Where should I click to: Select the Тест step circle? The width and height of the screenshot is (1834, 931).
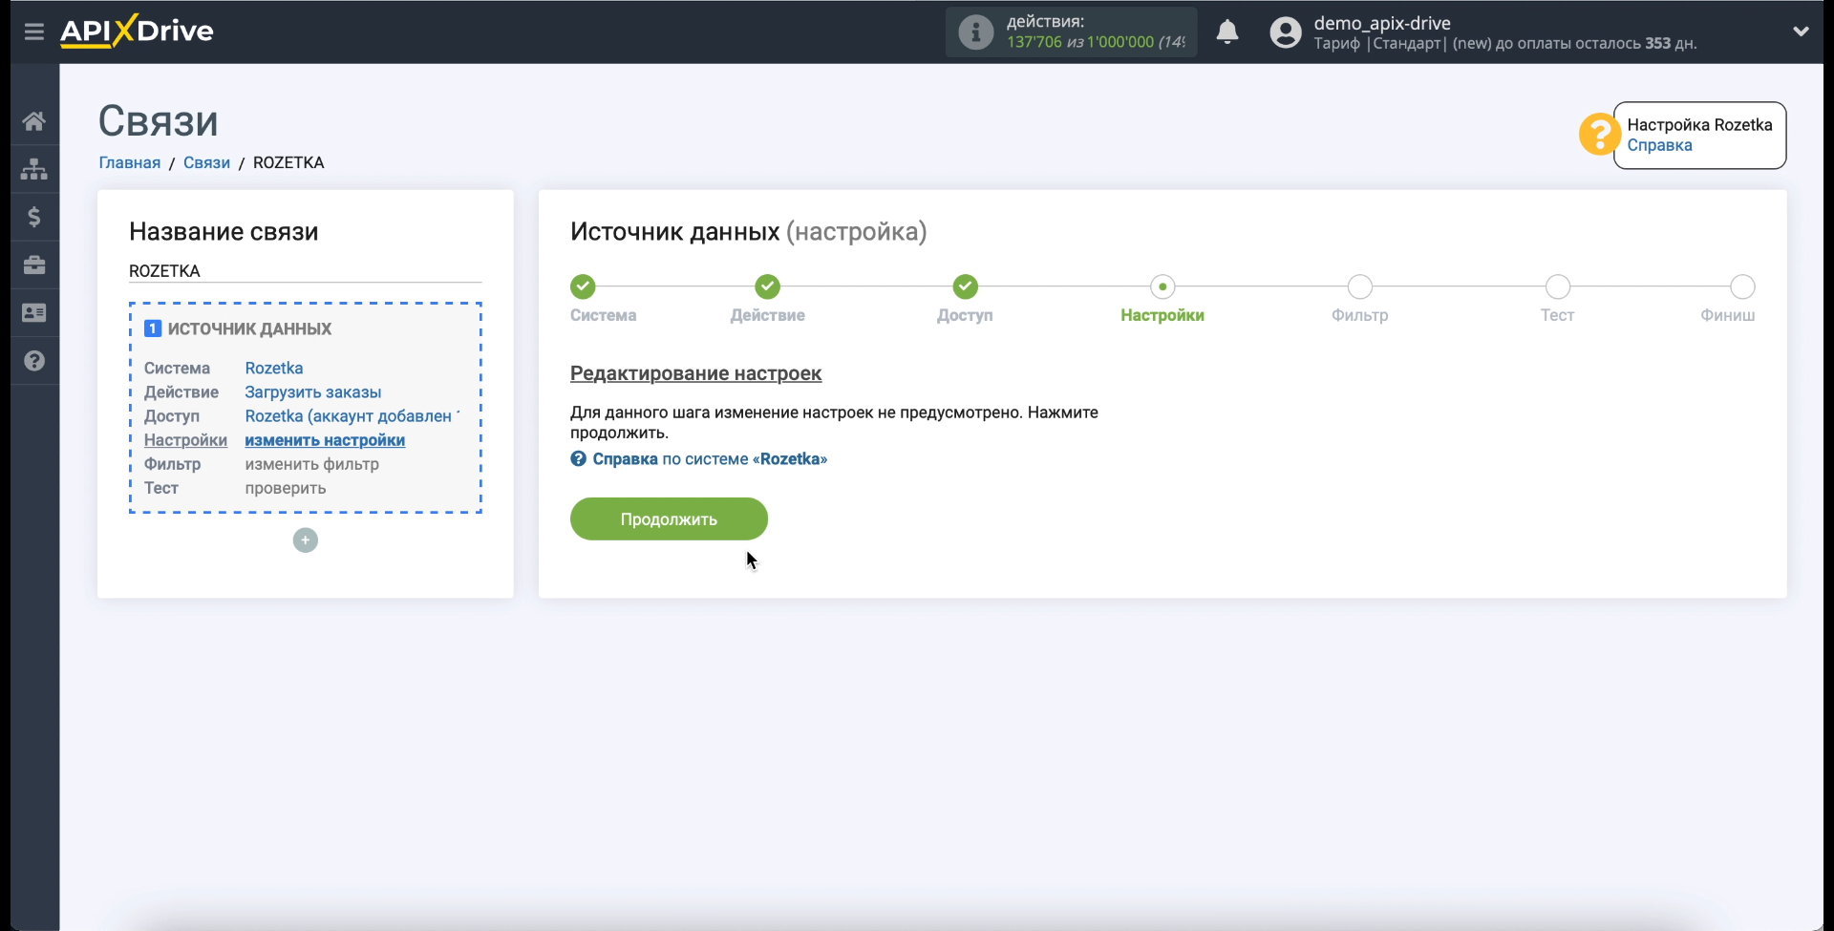[1558, 286]
